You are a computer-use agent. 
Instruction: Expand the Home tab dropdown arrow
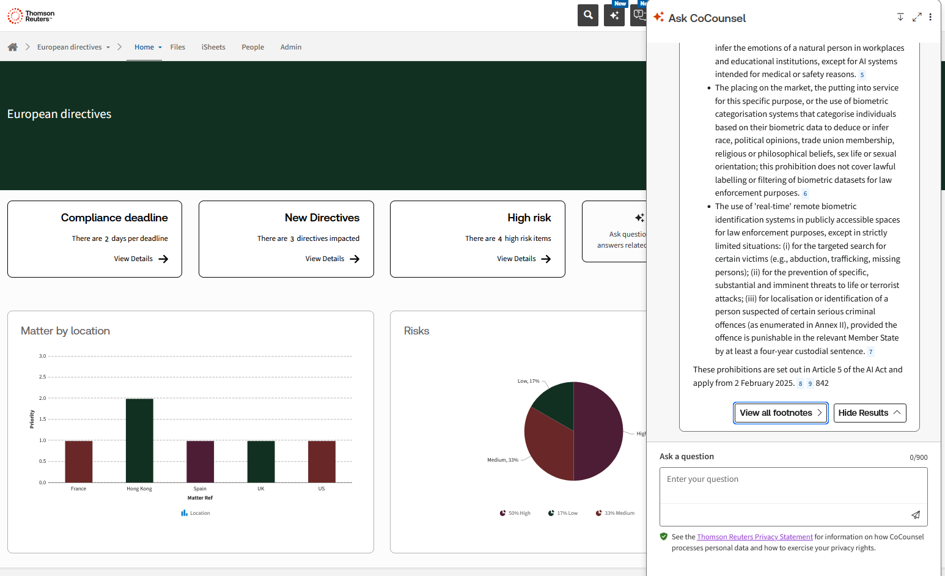click(x=160, y=47)
